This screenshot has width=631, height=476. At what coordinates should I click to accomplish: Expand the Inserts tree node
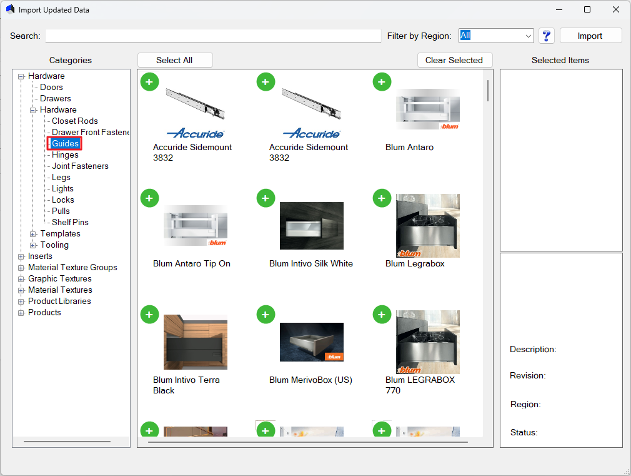click(21, 256)
